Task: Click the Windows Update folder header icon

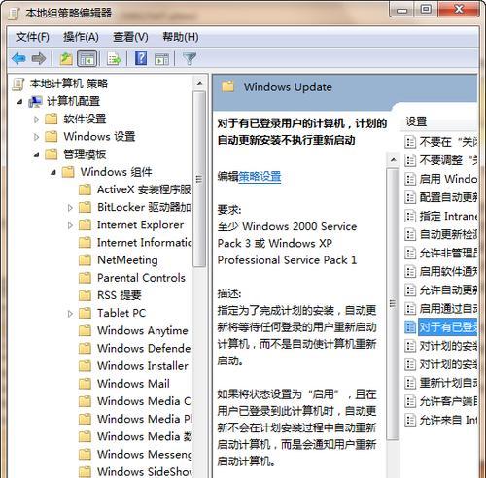Action: point(227,86)
